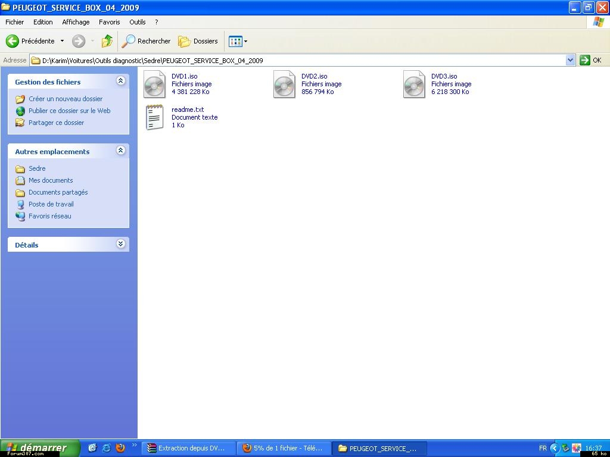Select the DVD3.iso disc image icon
The height and width of the screenshot is (457, 610).
414,84
